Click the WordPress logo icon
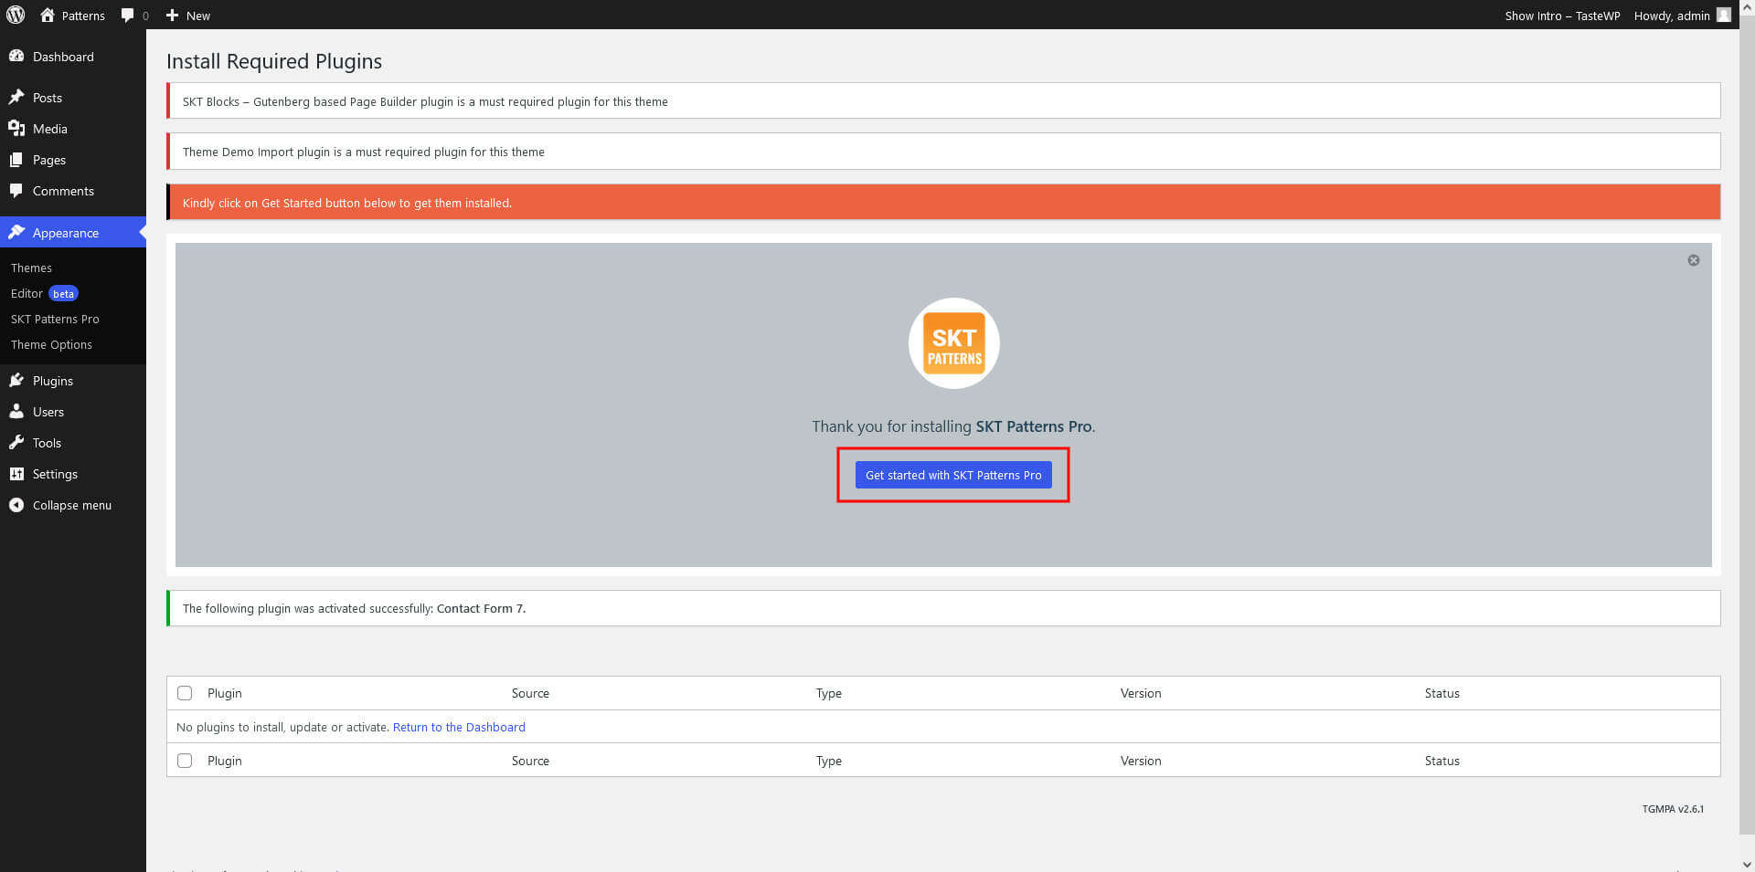This screenshot has height=872, width=1755. coord(16,15)
